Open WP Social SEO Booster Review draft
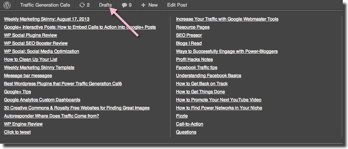The width and height of the screenshot is (348, 149). 36,43
